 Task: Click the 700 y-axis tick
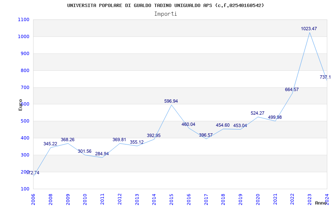click(25, 87)
